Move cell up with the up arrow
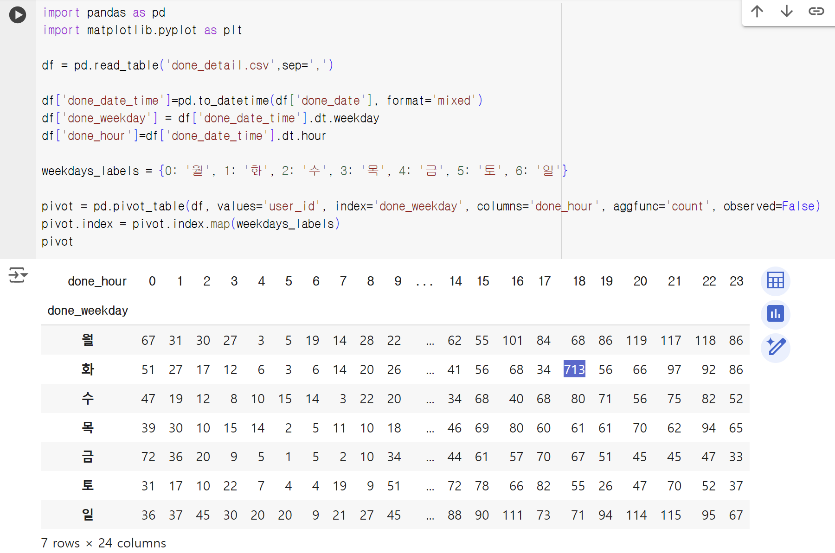 point(757,12)
